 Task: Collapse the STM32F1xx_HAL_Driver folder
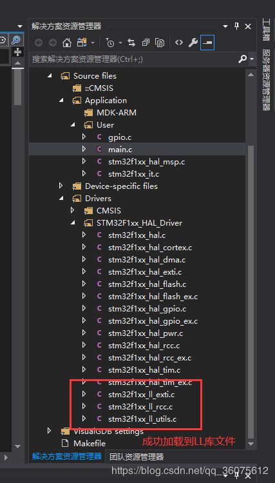click(x=73, y=222)
